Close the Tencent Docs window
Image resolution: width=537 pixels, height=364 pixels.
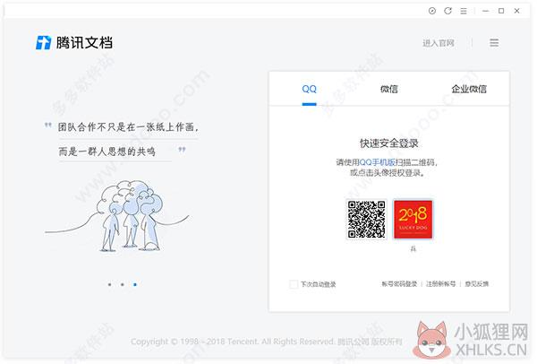coord(516,11)
